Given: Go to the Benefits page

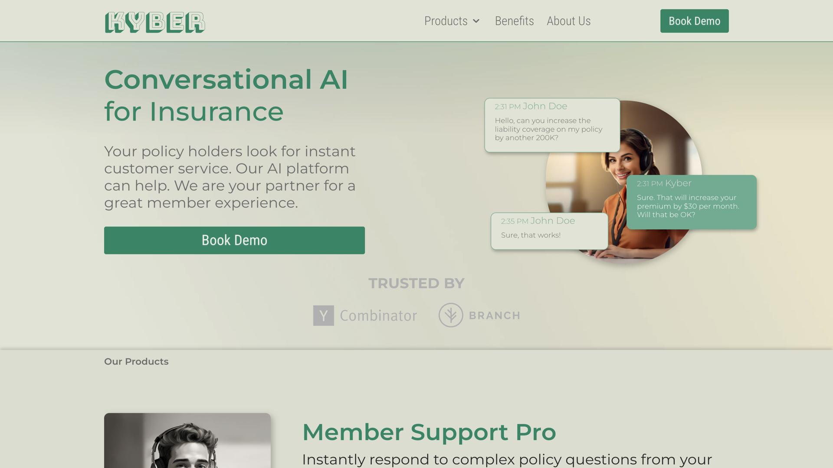Looking at the screenshot, I should pos(514,21).
